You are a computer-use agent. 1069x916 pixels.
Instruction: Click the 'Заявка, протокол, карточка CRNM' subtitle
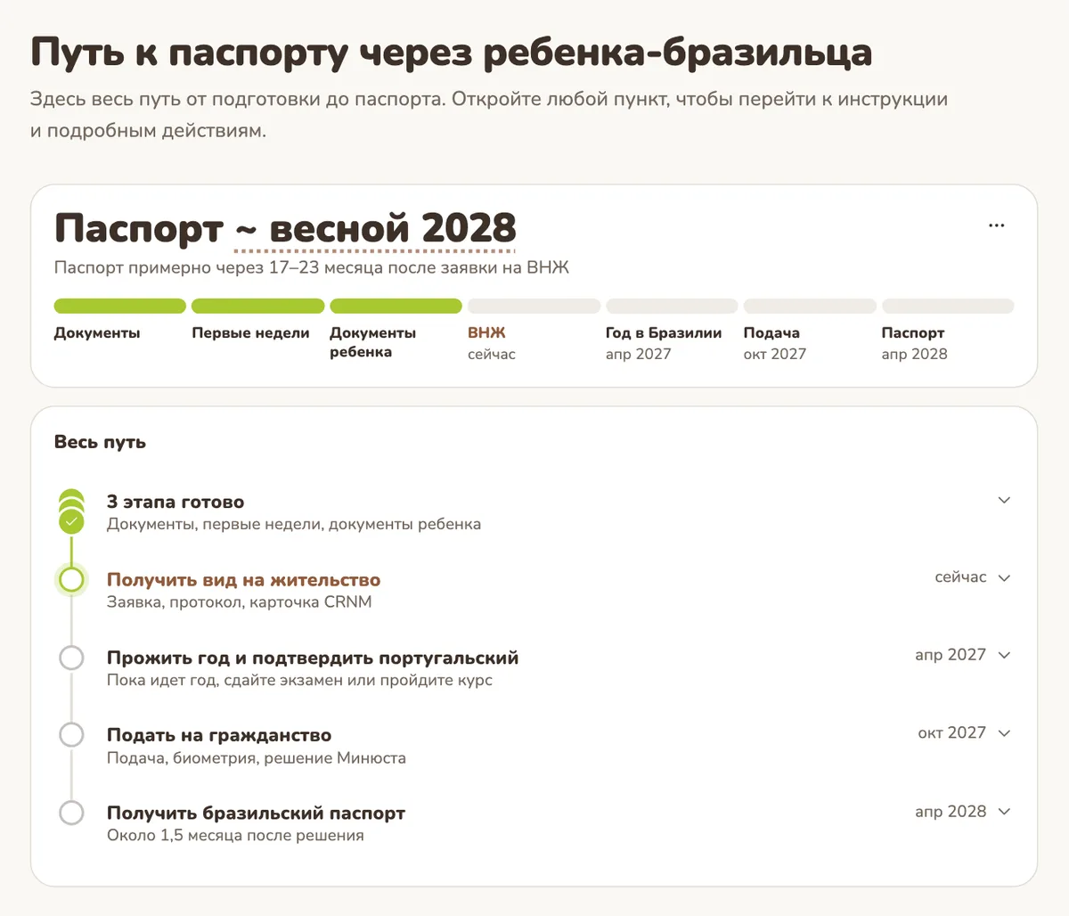pos(240,601)
